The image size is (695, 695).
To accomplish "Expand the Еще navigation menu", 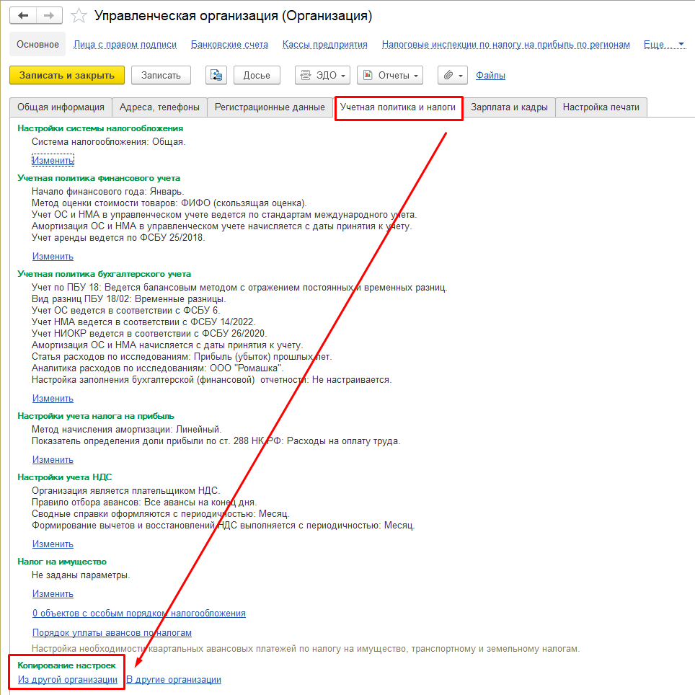I will pos(663,45).
